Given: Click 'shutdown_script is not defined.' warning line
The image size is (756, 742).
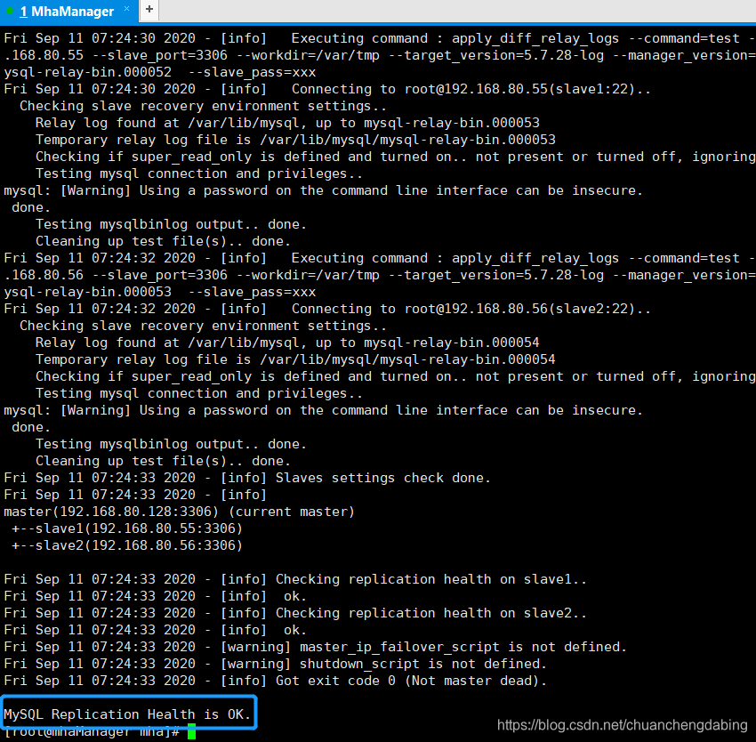Looking at the screenshot, I should (x=276, y=664).
